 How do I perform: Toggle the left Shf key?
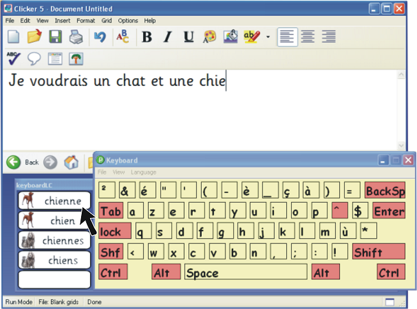point(111,252)
